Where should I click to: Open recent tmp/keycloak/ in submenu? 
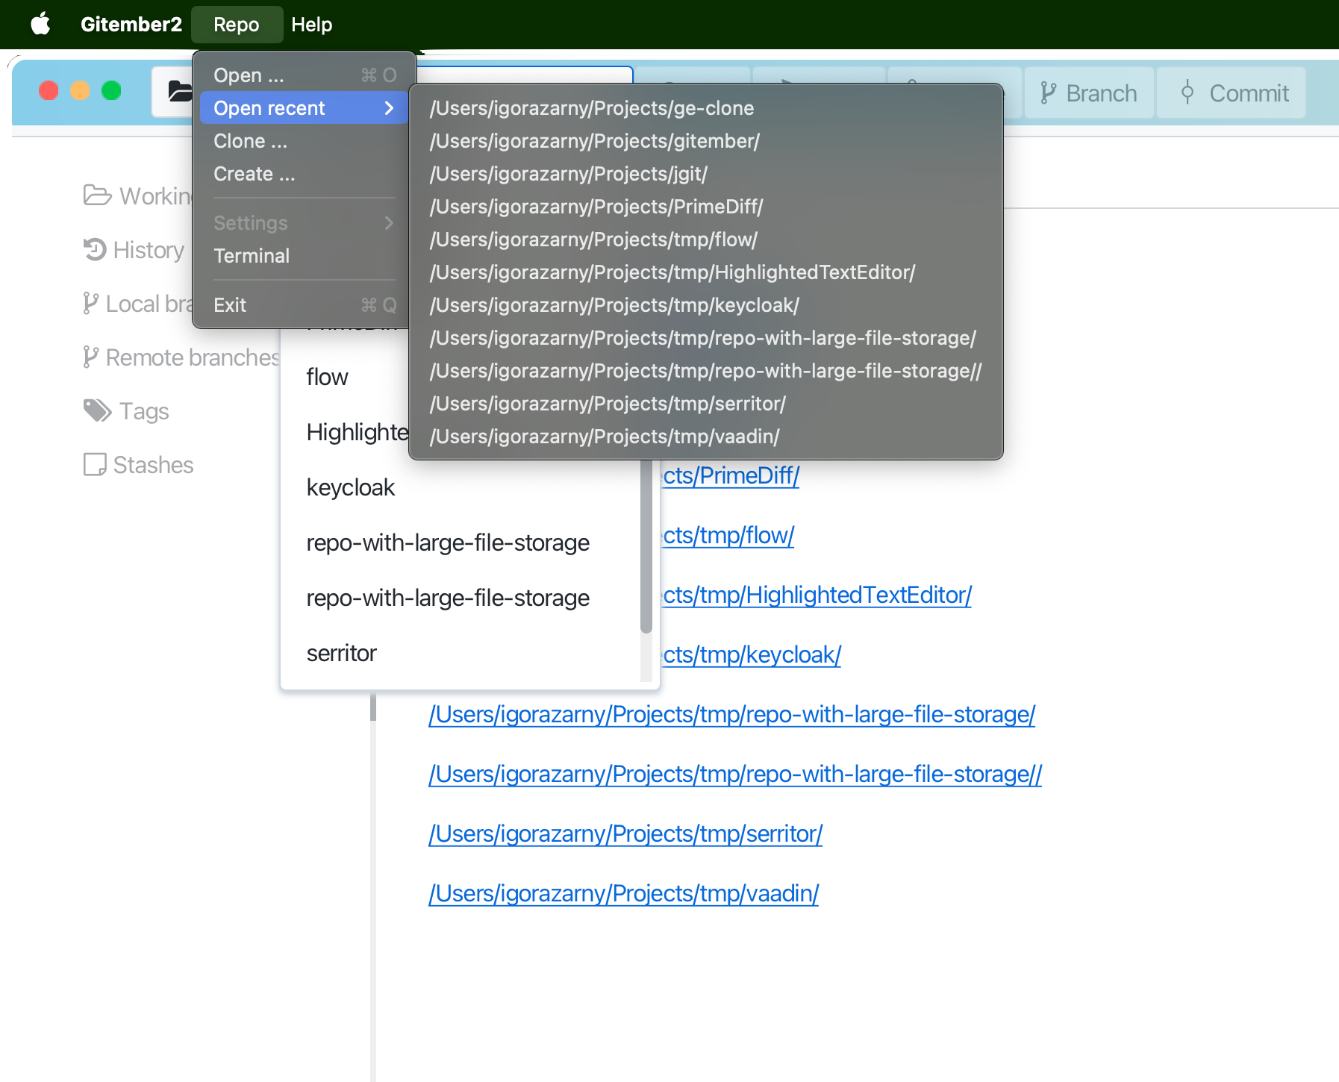pyautogui.click(x=706, y=305)
